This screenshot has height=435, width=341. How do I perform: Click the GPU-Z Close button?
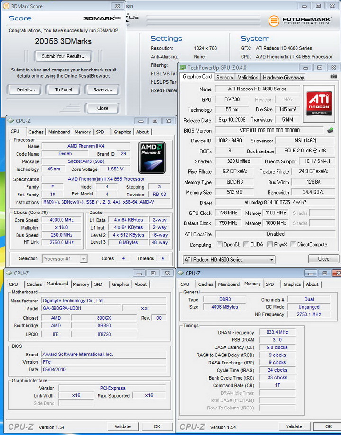323,259
